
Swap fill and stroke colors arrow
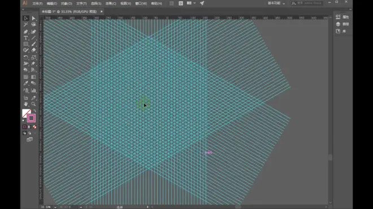(34, 110)
